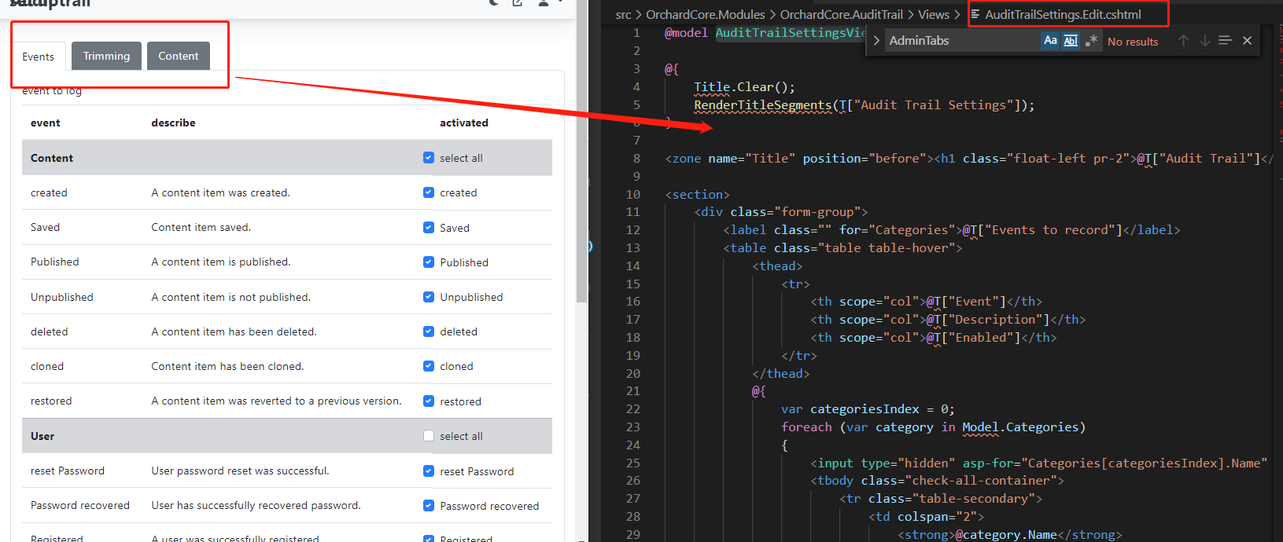Toggle Content select all checkbox
The height and width of the screenshot is (542, 1283).
pos(429,157)
